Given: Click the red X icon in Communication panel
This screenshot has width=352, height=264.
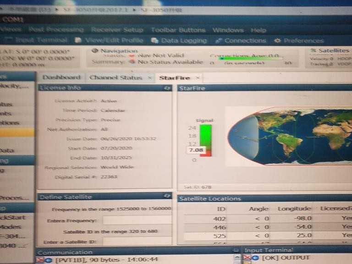Looking at the screenshot, I should 40,259.
